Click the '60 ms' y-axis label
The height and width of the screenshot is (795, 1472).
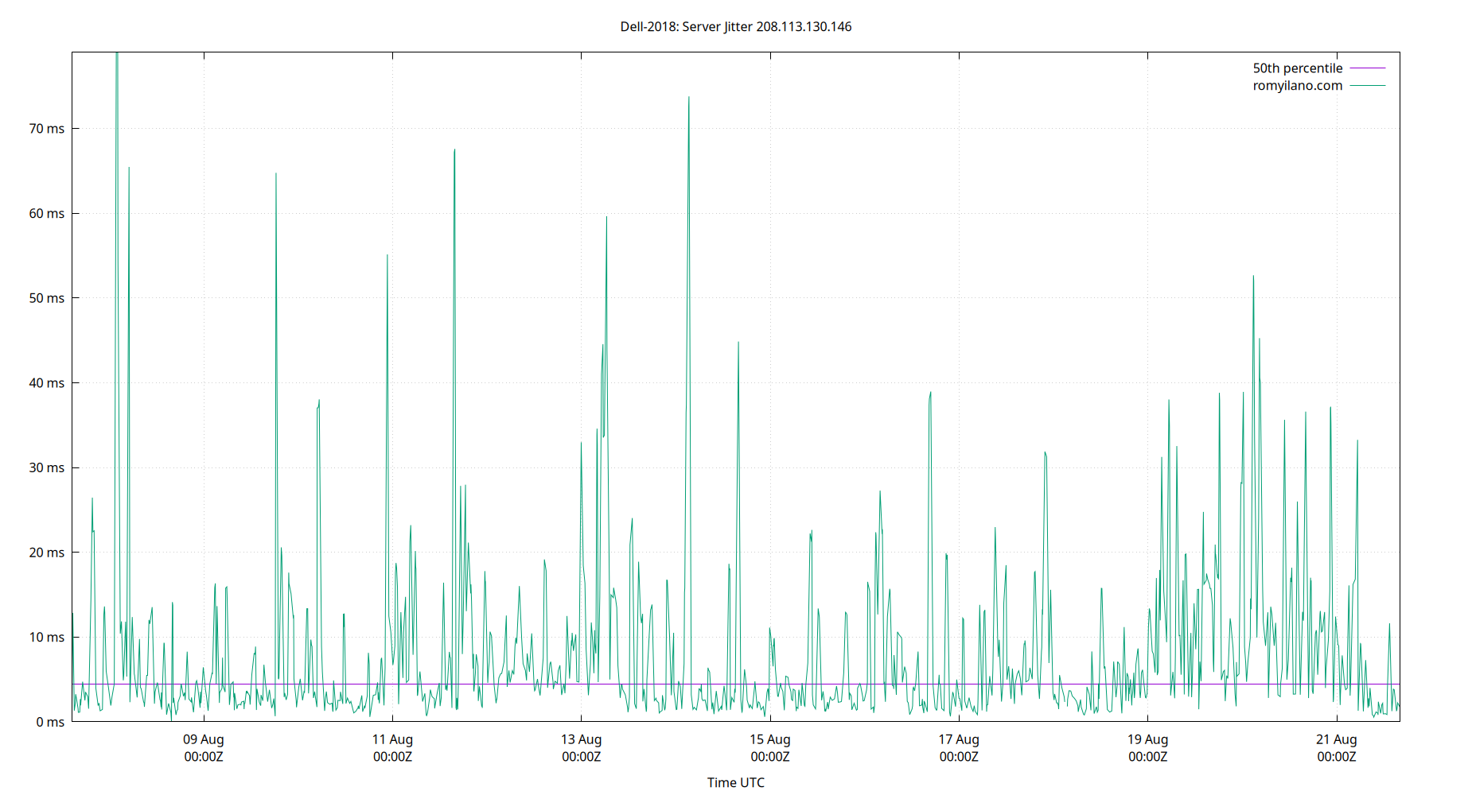47,214
